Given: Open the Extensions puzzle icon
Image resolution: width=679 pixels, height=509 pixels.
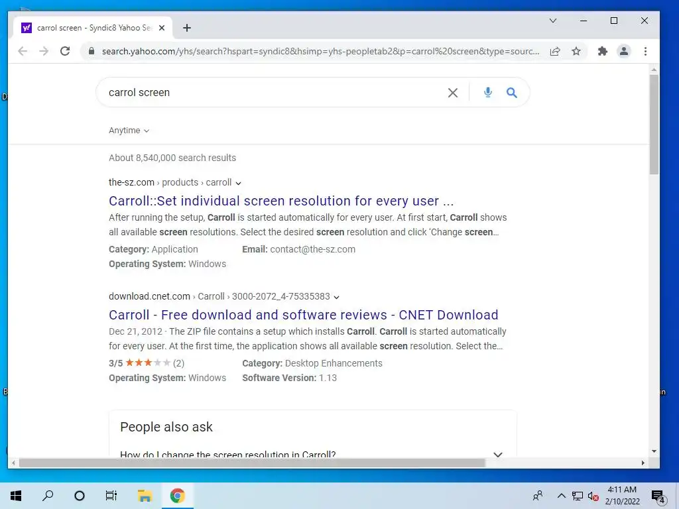Looking at the screenshot, I should (602, 51).
